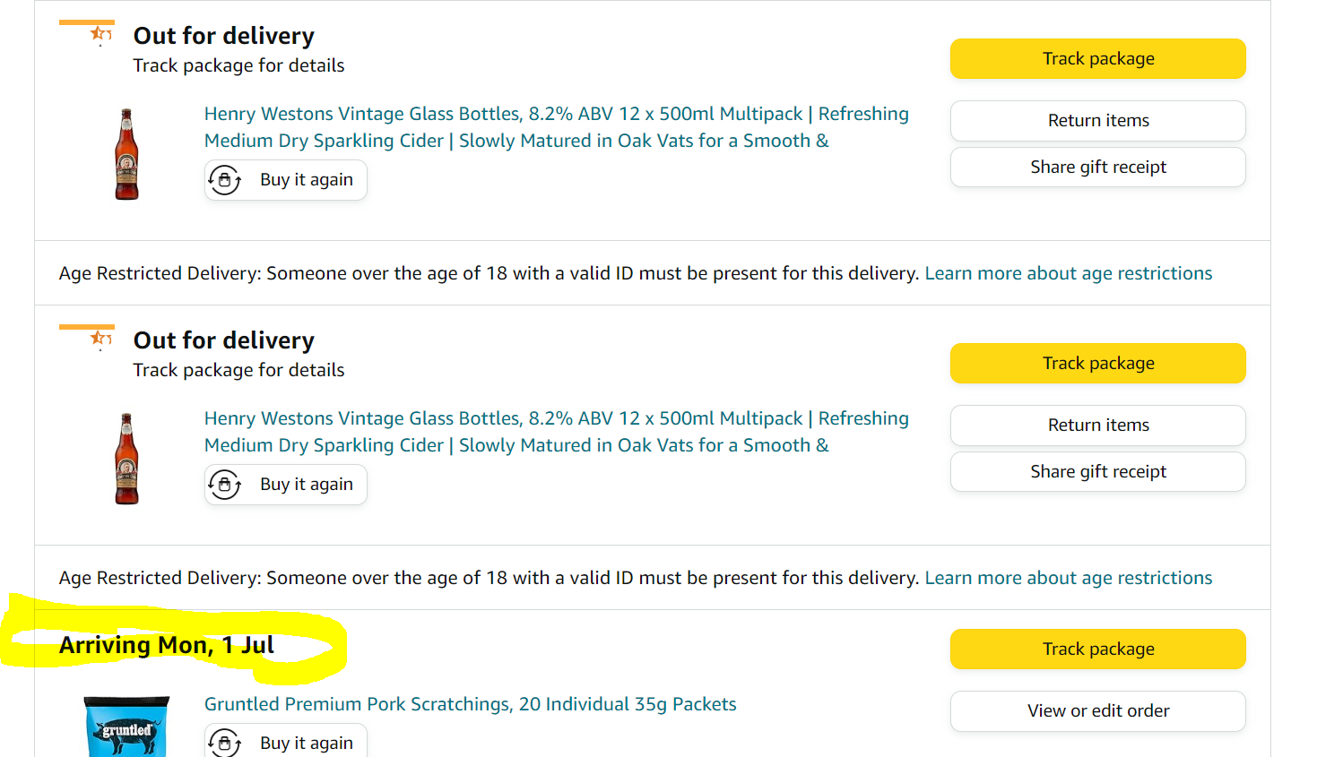
Task: Click View or edit order button
Action: 1098,711
